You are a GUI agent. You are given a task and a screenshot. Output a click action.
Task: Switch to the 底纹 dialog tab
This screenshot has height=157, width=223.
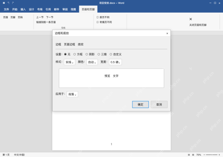coord(81,44)
